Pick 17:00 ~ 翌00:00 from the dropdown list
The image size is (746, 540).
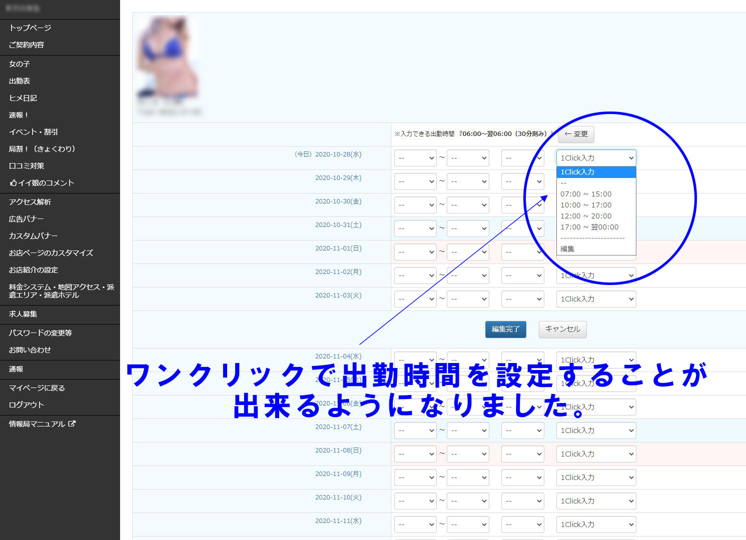pyautogui.click(x=589, y=227)
